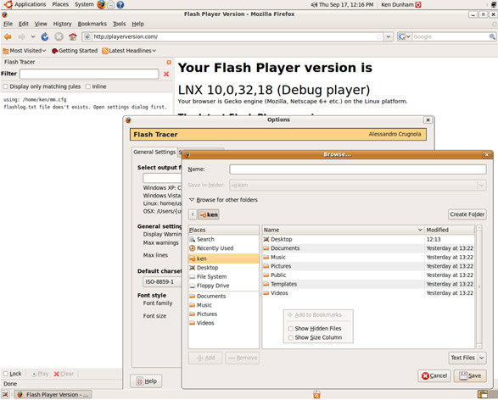Open the Save in folder dropdown
The width and height of the screenshot is (498, 400).
(358, 185)
